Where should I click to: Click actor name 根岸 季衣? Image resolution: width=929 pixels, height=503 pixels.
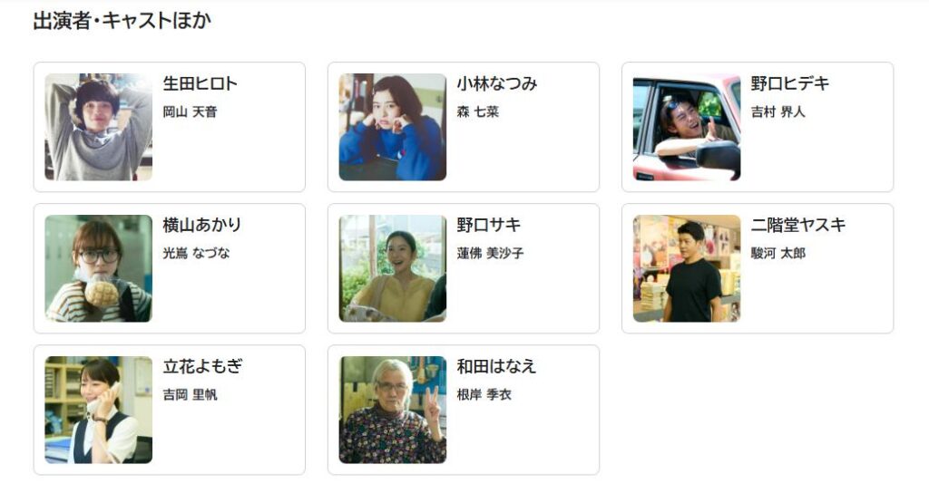click(484, 395)
